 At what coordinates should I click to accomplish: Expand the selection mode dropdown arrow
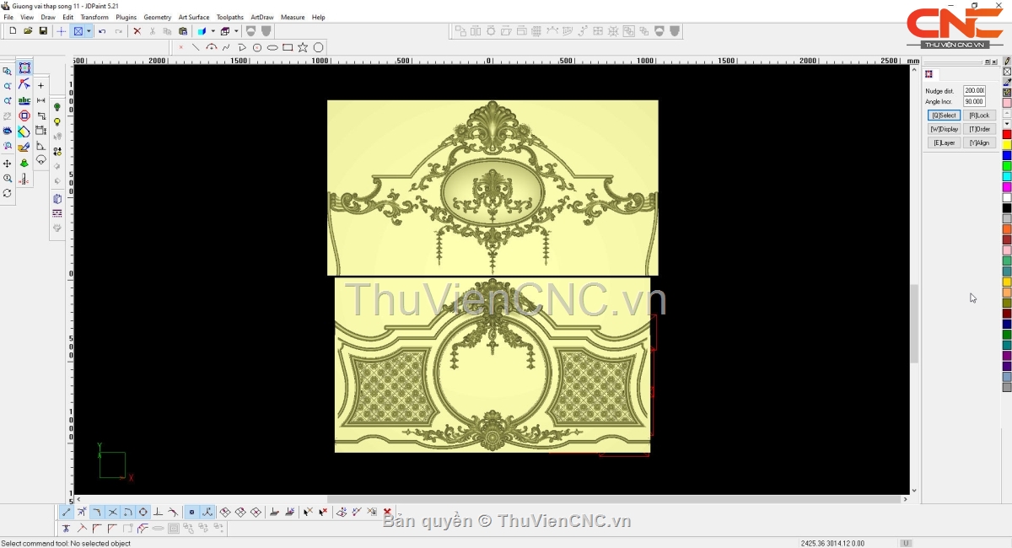pyautogui.click(x=89, y=31)
